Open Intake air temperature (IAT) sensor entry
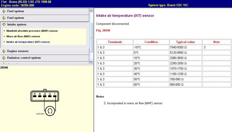The width and height of the screenshot is (232, 132). [28, 42]
